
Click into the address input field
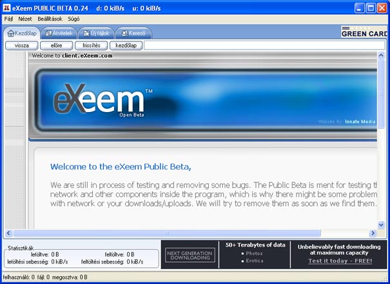pyautogui.click(x=264, y=46)
